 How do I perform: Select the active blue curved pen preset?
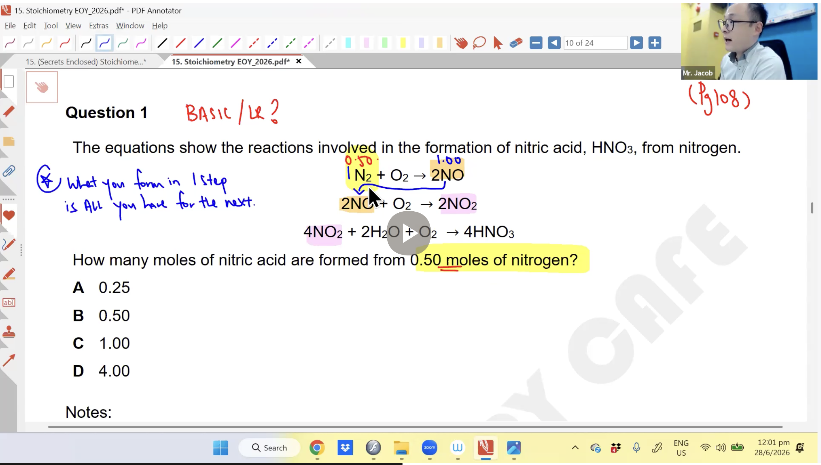point(104,43)
